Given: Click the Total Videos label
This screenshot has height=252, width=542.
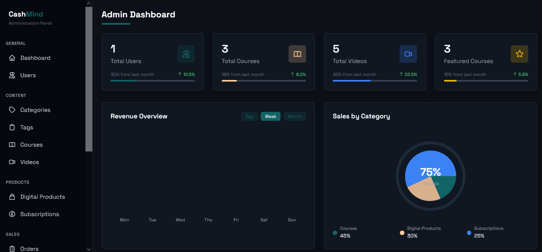Looking at the screenshot, I should point(350,61).
